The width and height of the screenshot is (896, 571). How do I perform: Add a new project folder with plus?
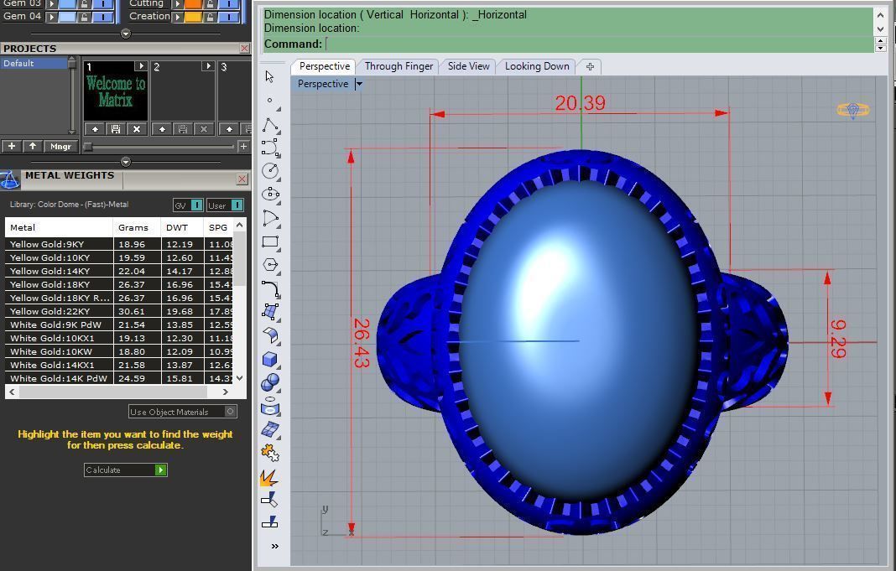tap(12, 147)
